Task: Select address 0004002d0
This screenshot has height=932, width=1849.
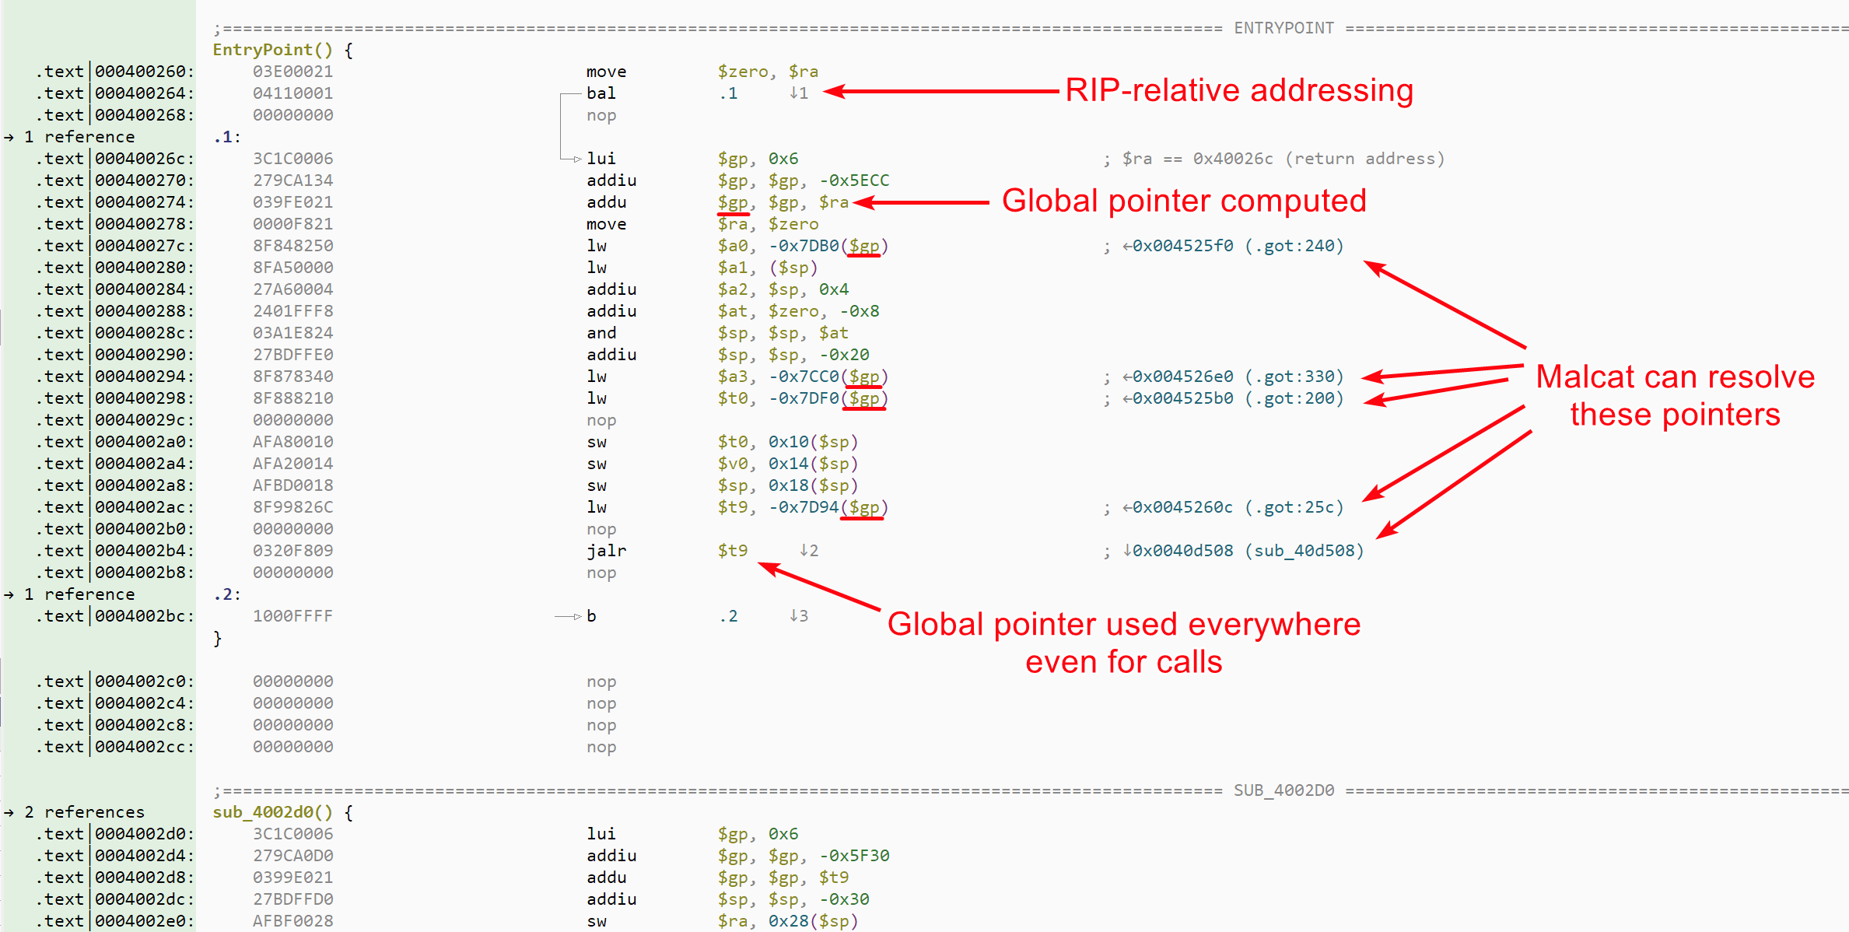Action: (x=144, y=834)
